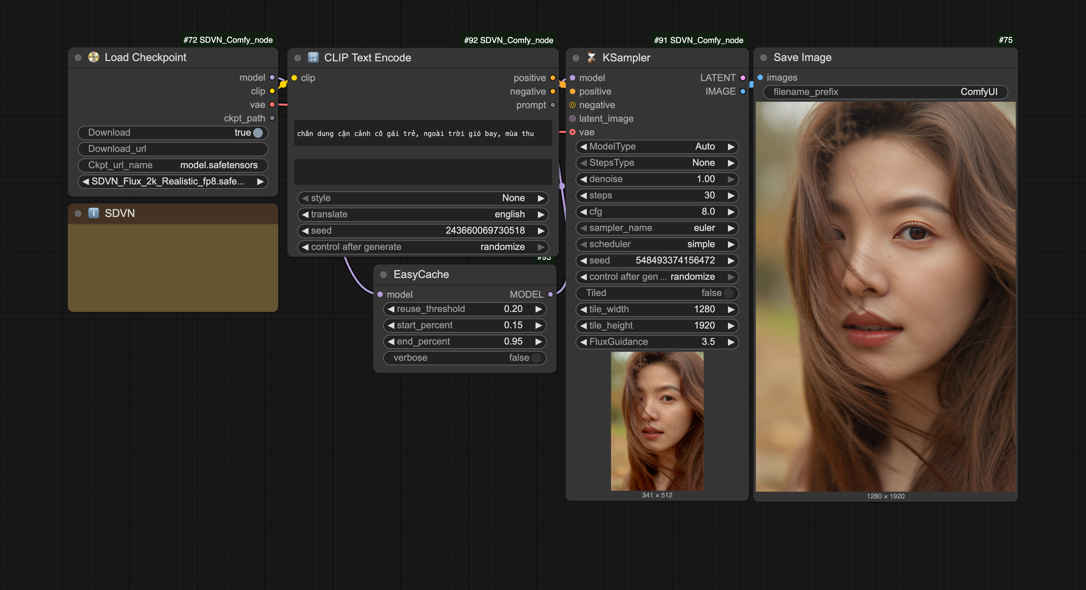This screenshot has height=590, width=1086.
Task: Collapse the KSampler node via its dot
Action: pos(576,58)
